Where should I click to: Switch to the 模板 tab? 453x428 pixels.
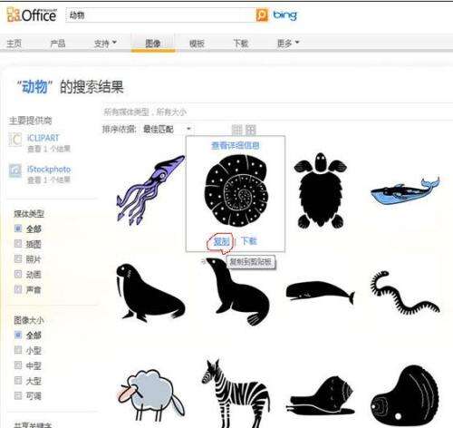pos(197,44)
